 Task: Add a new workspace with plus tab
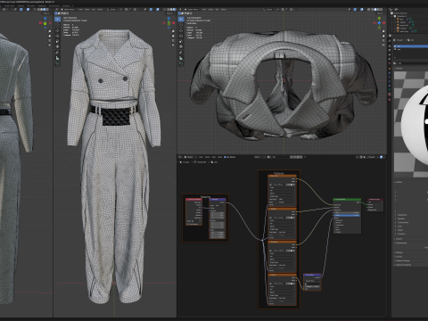pyautogui.click(x=72, y=5)
